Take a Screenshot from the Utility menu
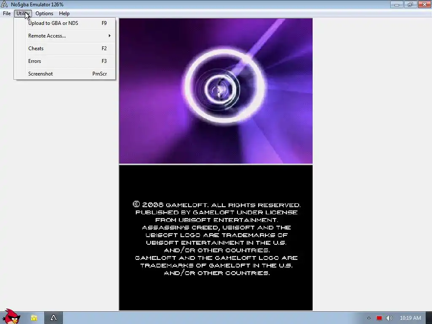Viewport: 432px width, 324px height. pos(65,74)
